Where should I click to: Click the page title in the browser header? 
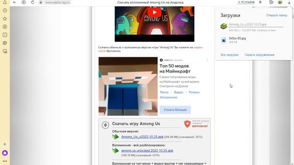[x=150, y=2]
